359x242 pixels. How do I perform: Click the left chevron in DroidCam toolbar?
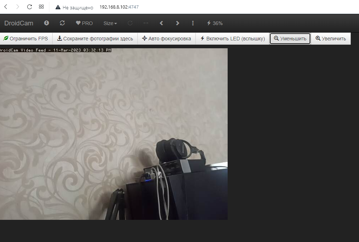pos(161,23)
